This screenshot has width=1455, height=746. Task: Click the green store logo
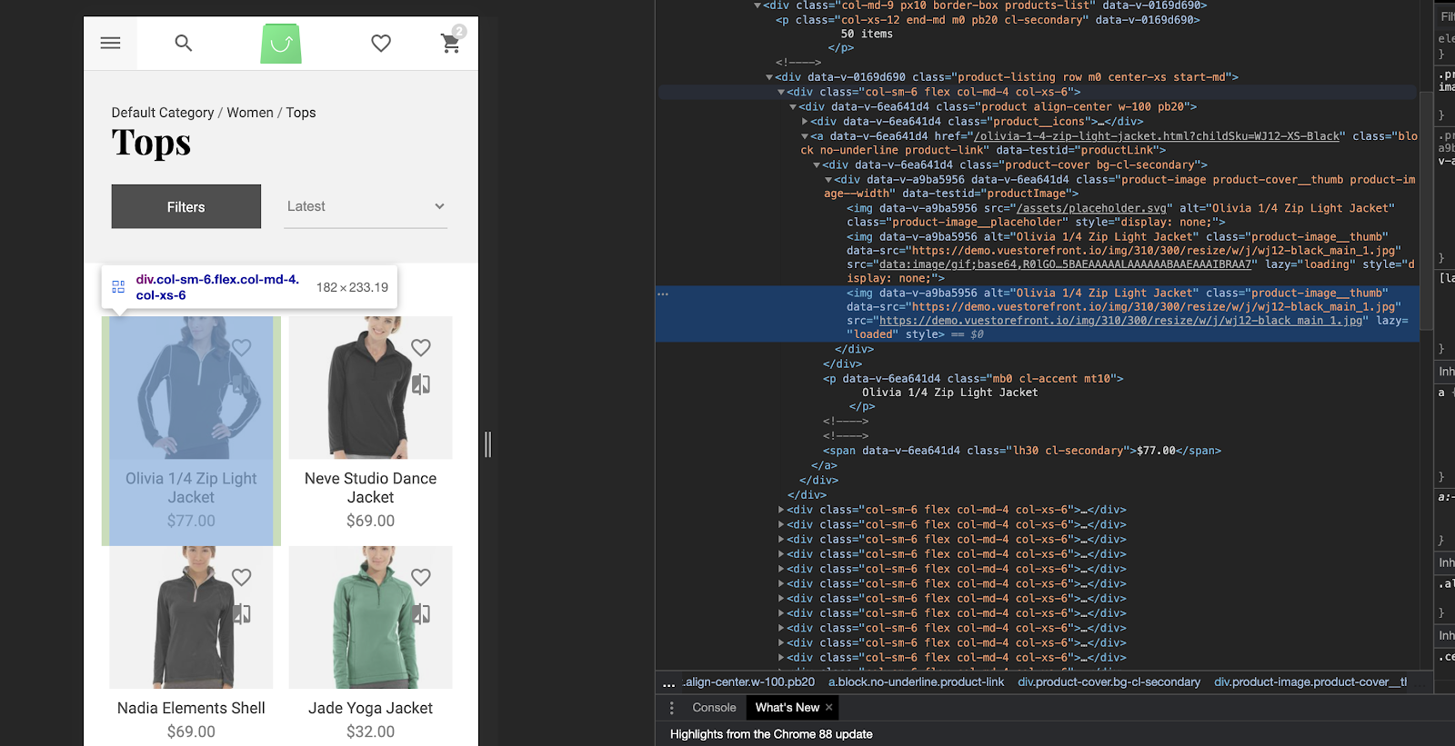(281, 44)
